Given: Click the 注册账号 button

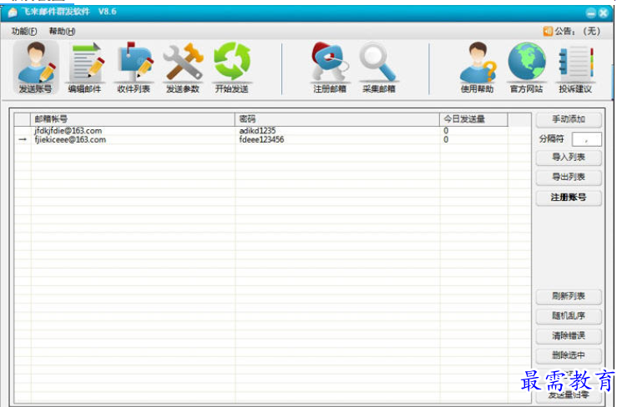Looking at the screenshot, I should [x=568, y=198].
